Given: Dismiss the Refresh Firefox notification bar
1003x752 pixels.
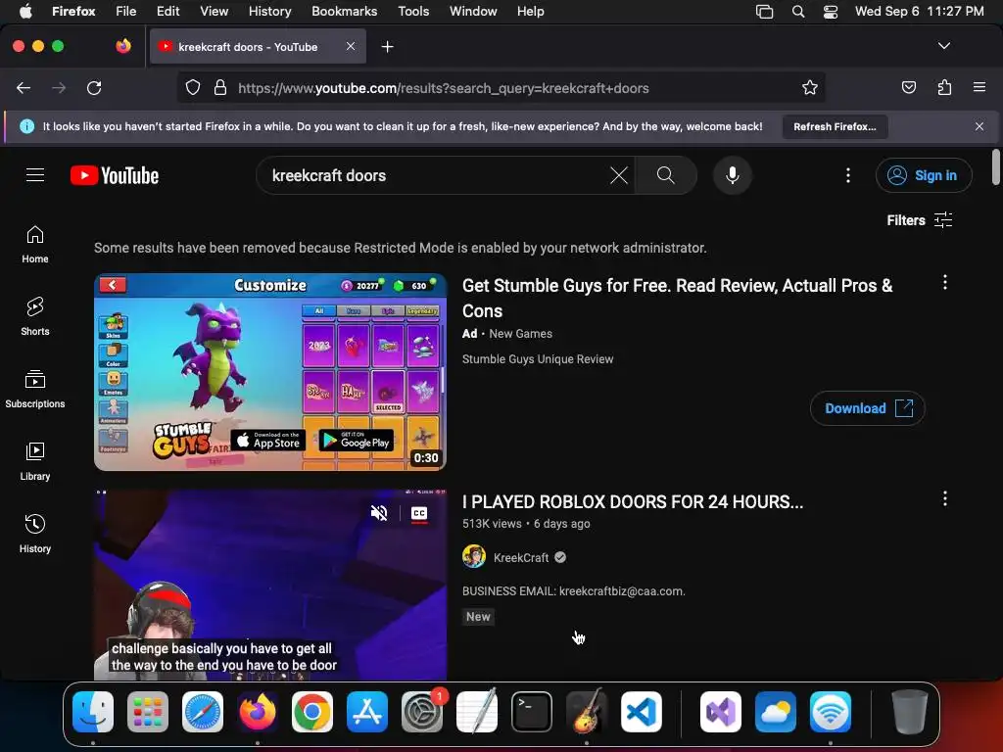Looking at the screenshot, I should 979,126.
